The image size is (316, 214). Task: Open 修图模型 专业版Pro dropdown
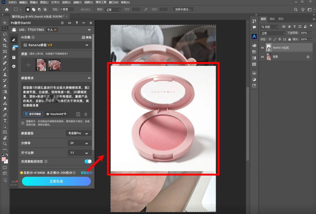point(78,133)
